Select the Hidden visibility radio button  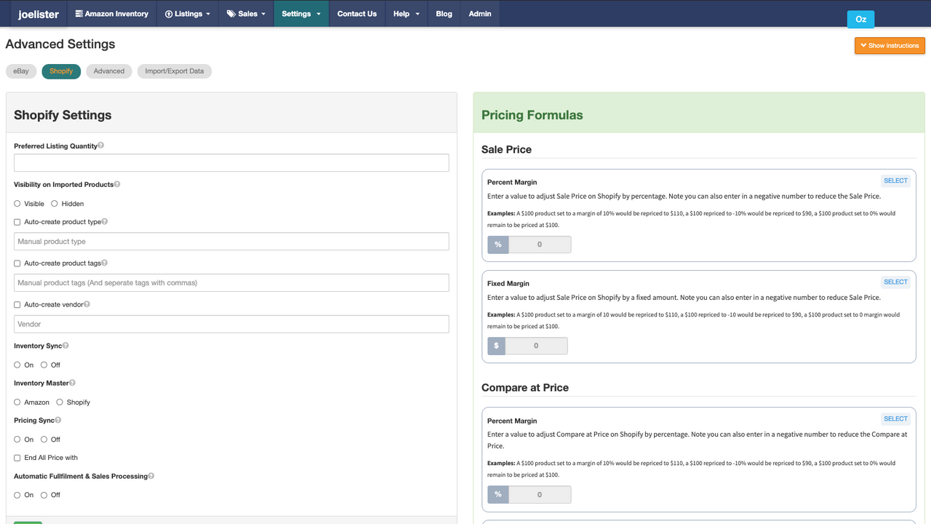pos(53,203)
